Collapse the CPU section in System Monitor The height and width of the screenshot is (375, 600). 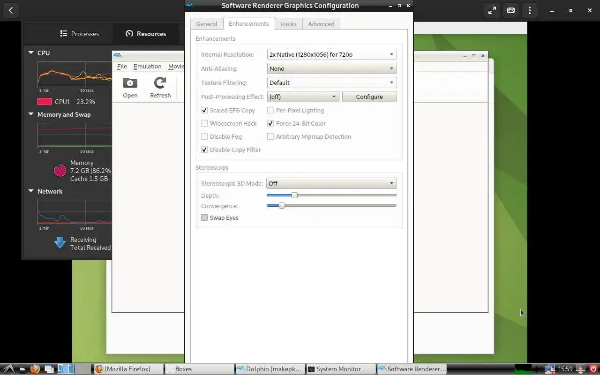[31, 53]
